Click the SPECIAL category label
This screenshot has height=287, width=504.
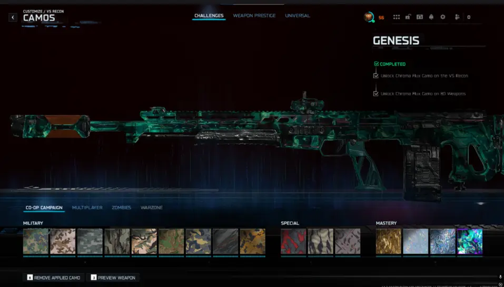pos(290,223)
